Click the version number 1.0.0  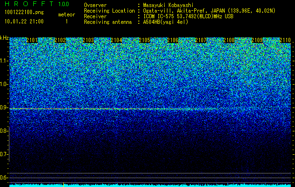(64, 4)
